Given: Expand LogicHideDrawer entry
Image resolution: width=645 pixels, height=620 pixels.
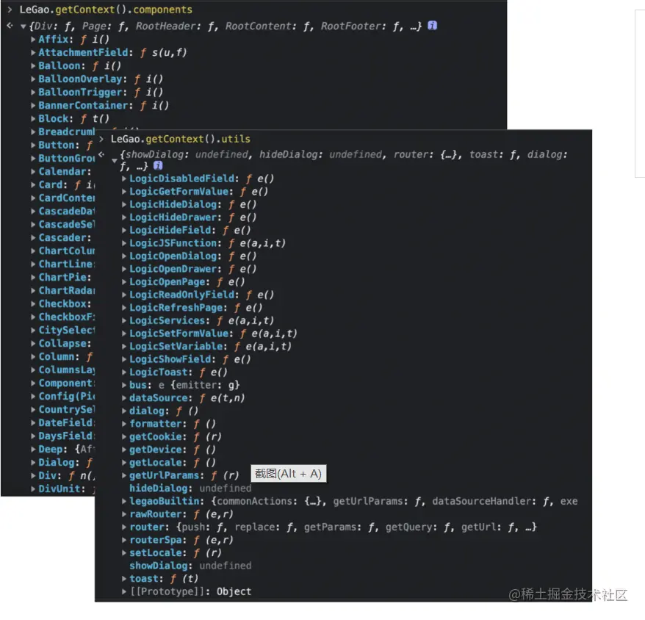Looking at the screenshot, I should (x=124, y=217).
